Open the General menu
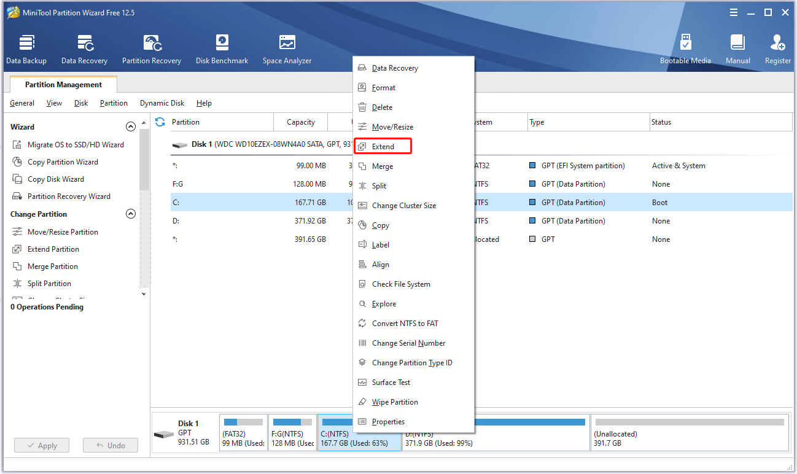This screenshot has height=474, width=797. click(22, 103)
